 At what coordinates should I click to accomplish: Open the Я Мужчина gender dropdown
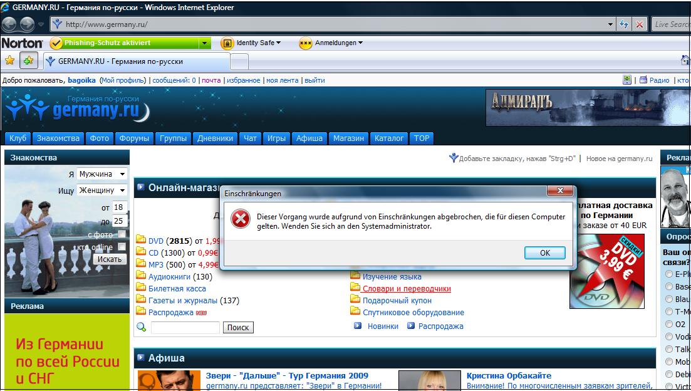(102, 174)
